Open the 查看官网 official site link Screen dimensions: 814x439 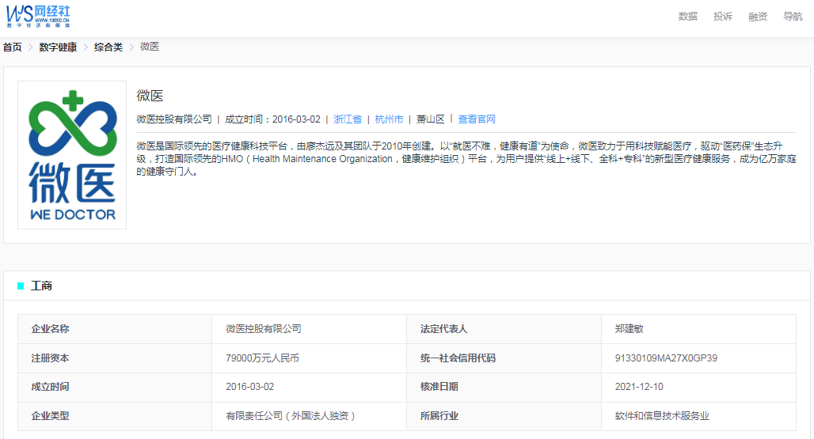coord(477,119)
